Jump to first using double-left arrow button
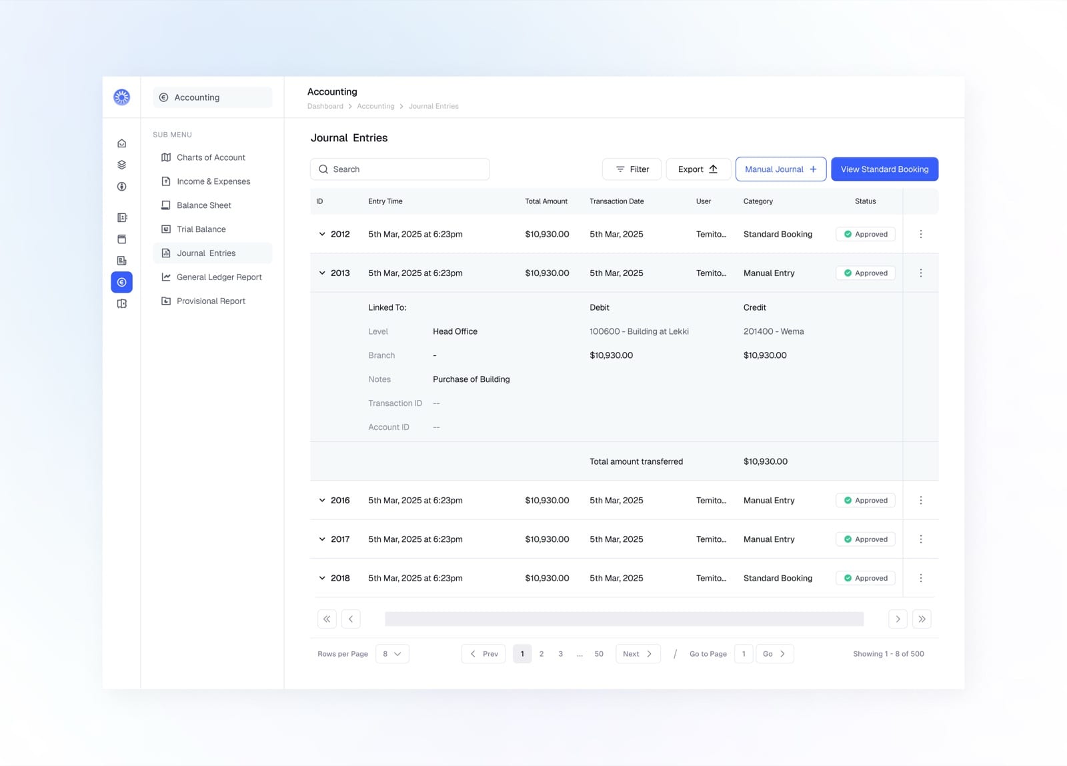The height and width of the screenshot is (766, 1067). [x=327, y=619]
